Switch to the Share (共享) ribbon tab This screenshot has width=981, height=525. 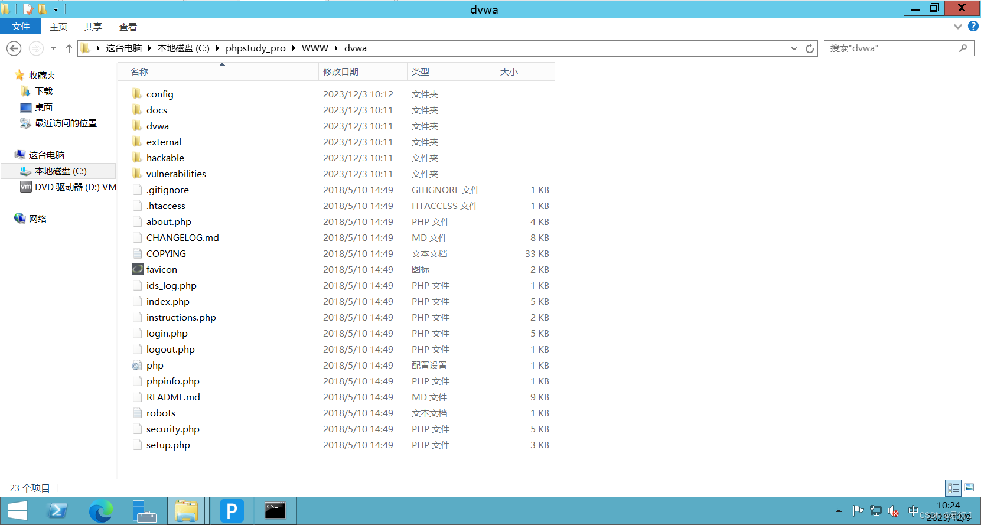[x=93, y=27]
